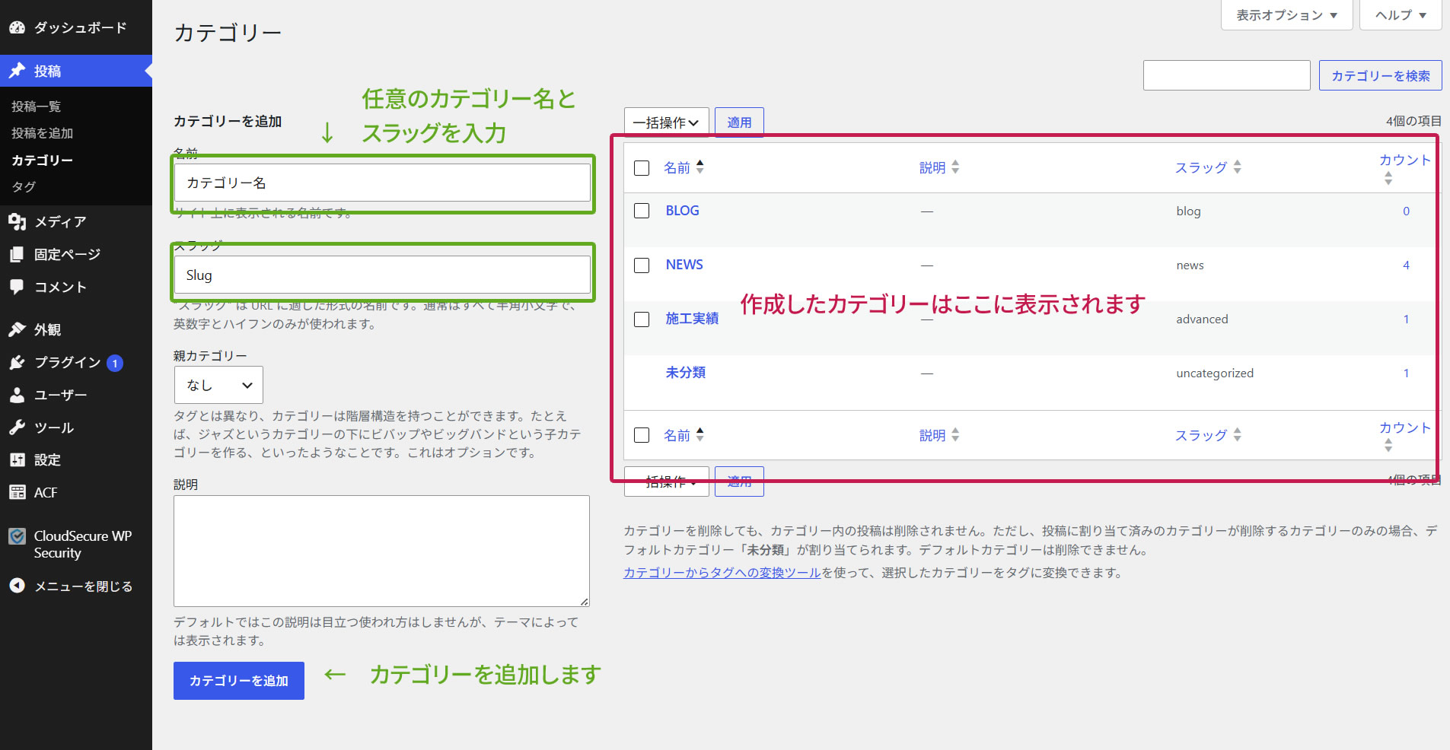Open タグ submenu item
Image resolution: width=1450 pixels, height=750 pixels.
click(x=24, y=186)
